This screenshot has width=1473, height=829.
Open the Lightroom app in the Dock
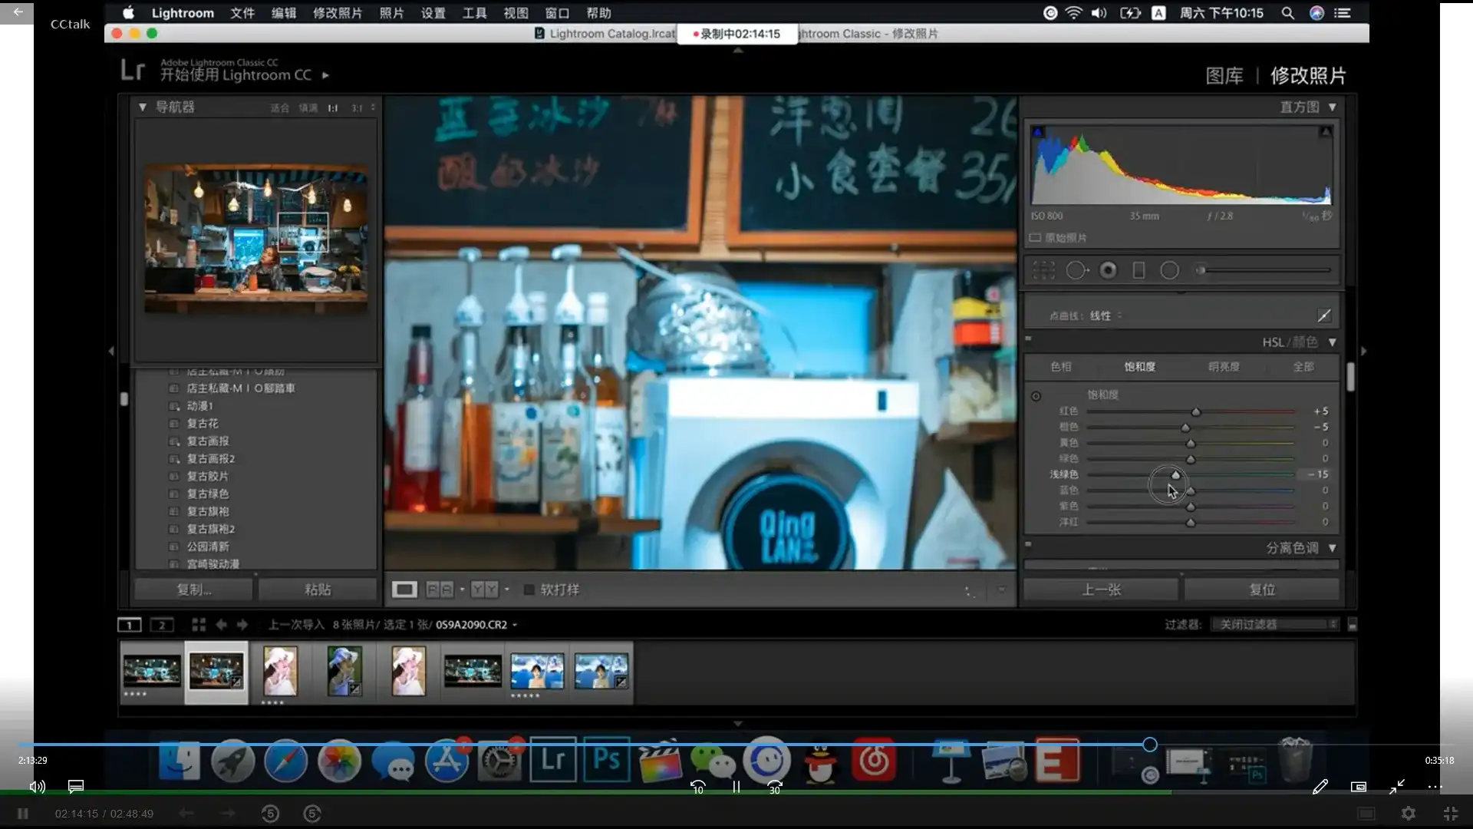click(x=552, y=760)
